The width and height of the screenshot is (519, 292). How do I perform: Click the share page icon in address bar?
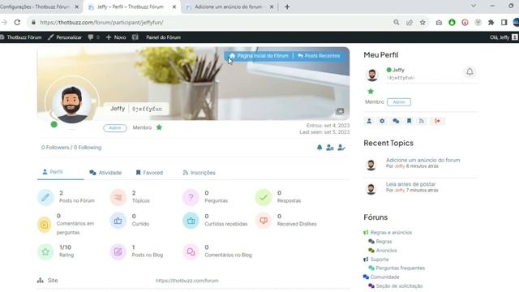410,23
